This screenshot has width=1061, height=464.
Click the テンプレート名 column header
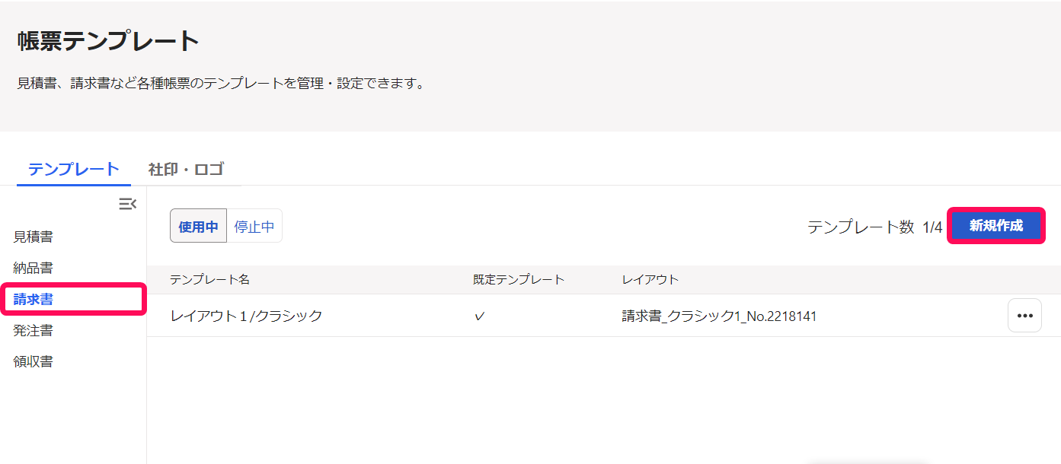pyautogui.click(x=209, y=279)
